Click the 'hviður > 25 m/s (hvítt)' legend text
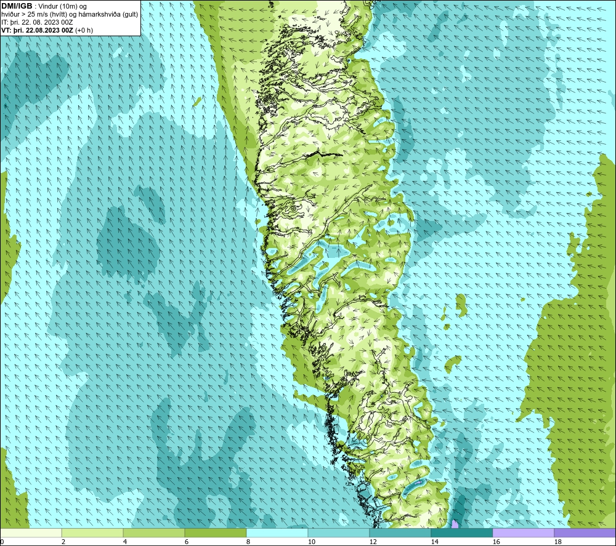 (x=34, y=15)
